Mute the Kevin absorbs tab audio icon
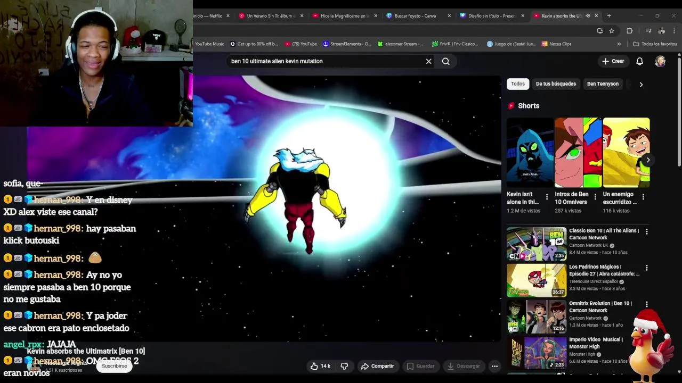This screenshot has width=682, height=383. pyautogui.click(x=588, y=16)
